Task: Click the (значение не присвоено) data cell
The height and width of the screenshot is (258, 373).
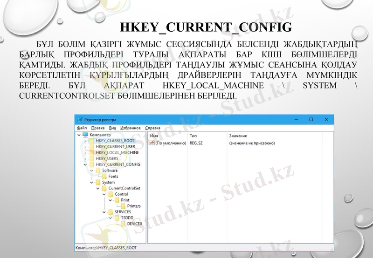Action: [252, 143]
